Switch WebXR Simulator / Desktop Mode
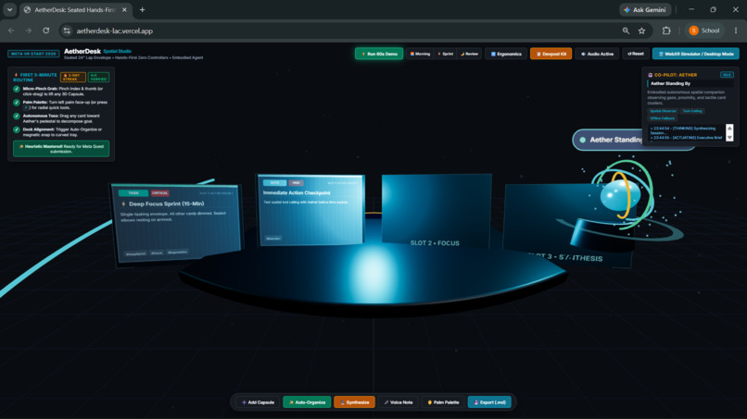 click(695, 54)
